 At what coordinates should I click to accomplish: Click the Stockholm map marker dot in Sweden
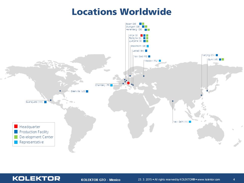[x=130, y=76]
